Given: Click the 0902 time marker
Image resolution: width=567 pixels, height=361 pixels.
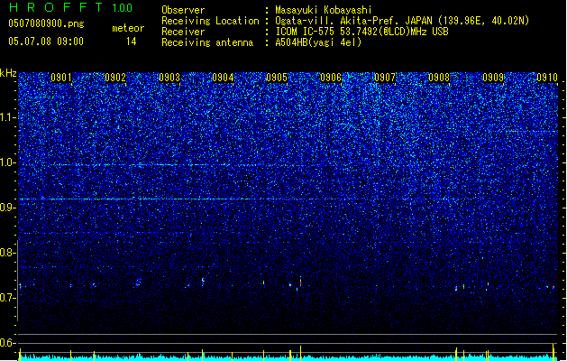Looking at the screenshot, I should [x=115, y=78].
